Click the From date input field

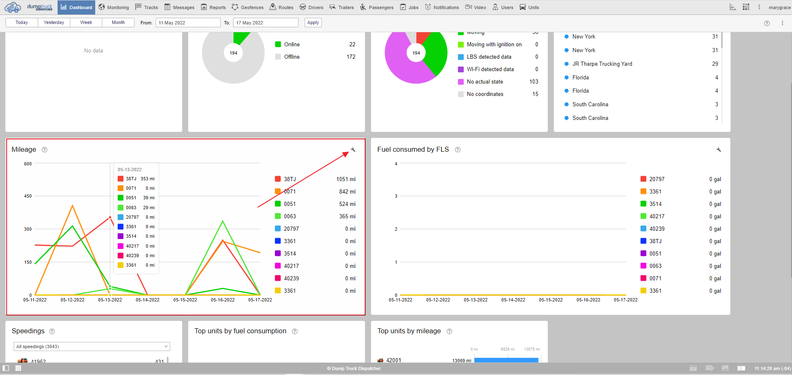[x=188, y=23]
